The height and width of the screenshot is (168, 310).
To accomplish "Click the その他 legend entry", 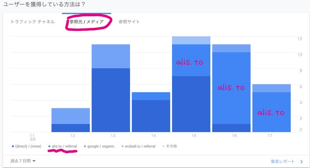I will click(x=170, y=146).
